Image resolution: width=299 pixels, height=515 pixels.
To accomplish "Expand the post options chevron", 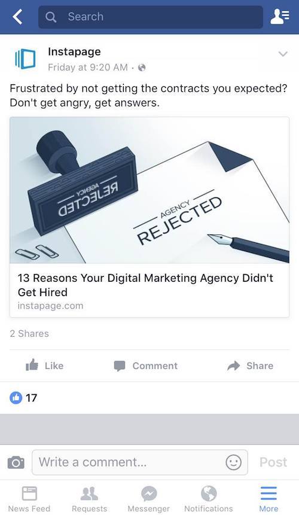I will click(x=283, y=54).
